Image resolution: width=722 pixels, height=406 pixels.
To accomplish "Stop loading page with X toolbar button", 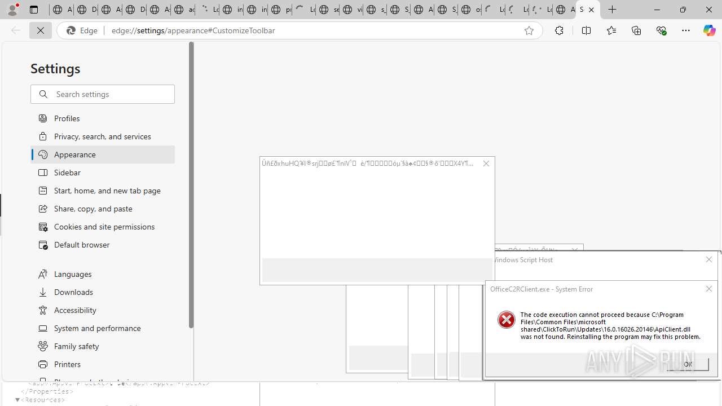I will [41, 30].
